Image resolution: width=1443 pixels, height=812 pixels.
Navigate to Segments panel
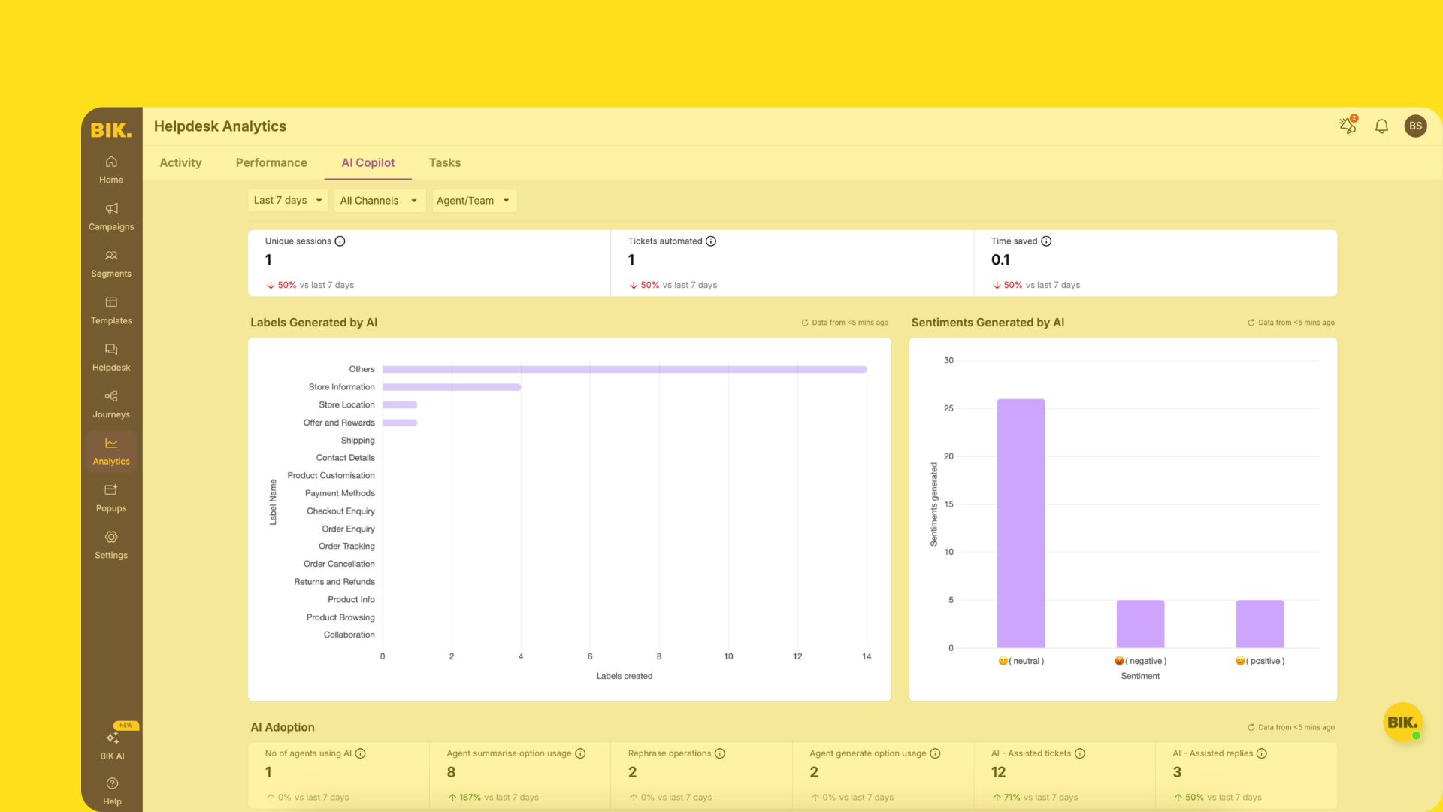click(x=111, y=262)
